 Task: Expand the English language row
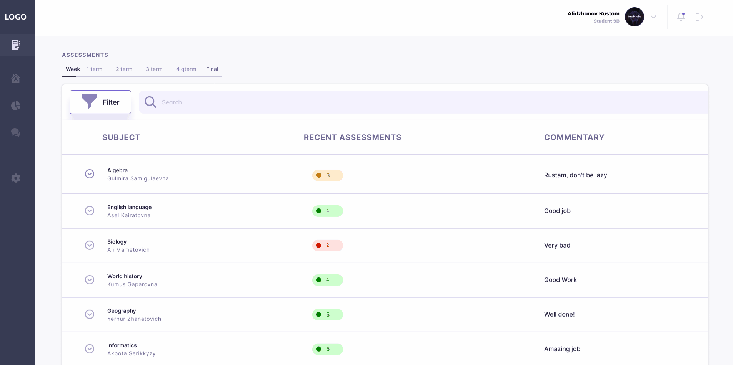click(90, 211)
